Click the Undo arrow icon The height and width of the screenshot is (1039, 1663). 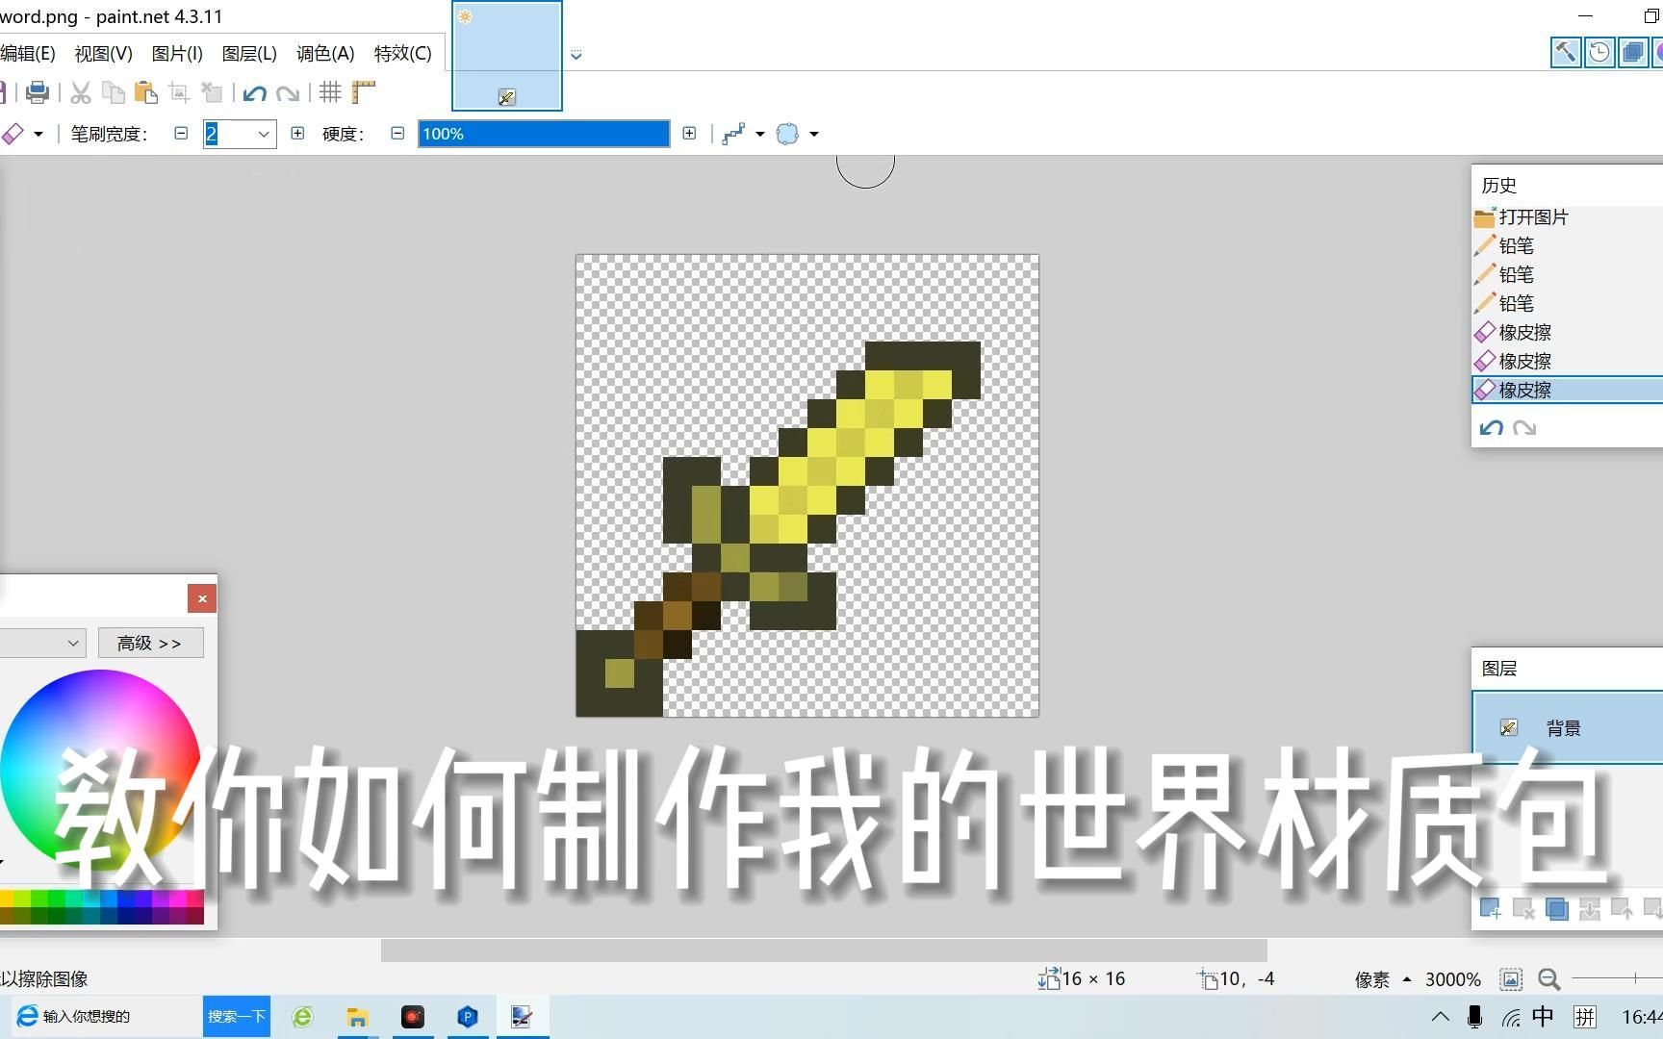(254, 92)
